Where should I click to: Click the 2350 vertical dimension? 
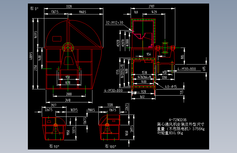tap(36, 68)
